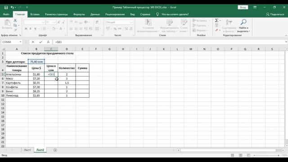Switch to the Рецензирование ribbon tab

pos(115,14)
